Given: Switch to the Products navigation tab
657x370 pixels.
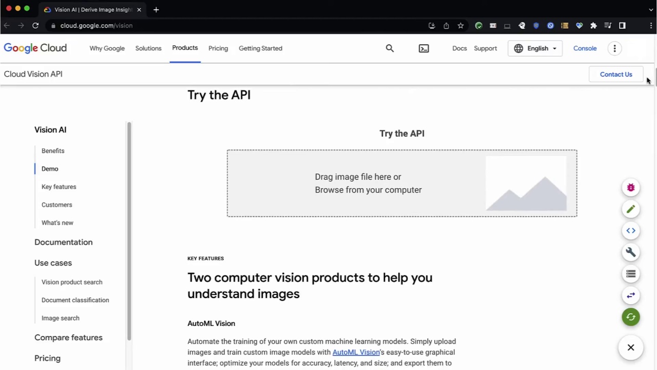Looking at the screenshot, I should [x=185, y=48].
